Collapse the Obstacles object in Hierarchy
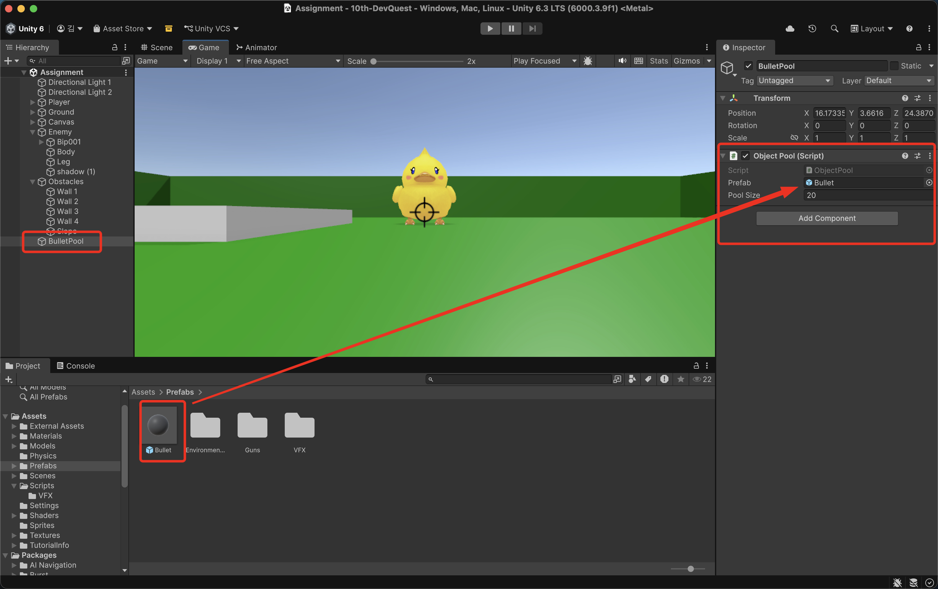Screen dimensions: 938x589 point(32,182)
